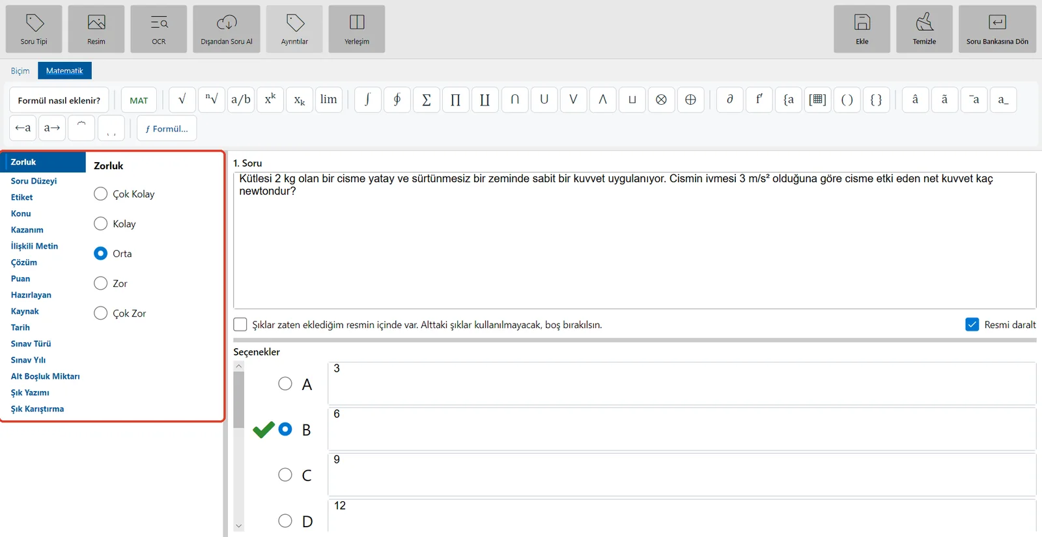
Task: Insert the partial derivative symbol
Action: click(730, 100)
